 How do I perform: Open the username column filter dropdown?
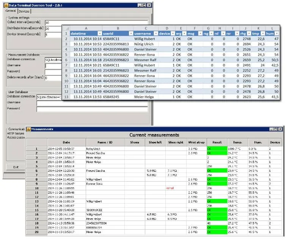[x=156, y=33]
